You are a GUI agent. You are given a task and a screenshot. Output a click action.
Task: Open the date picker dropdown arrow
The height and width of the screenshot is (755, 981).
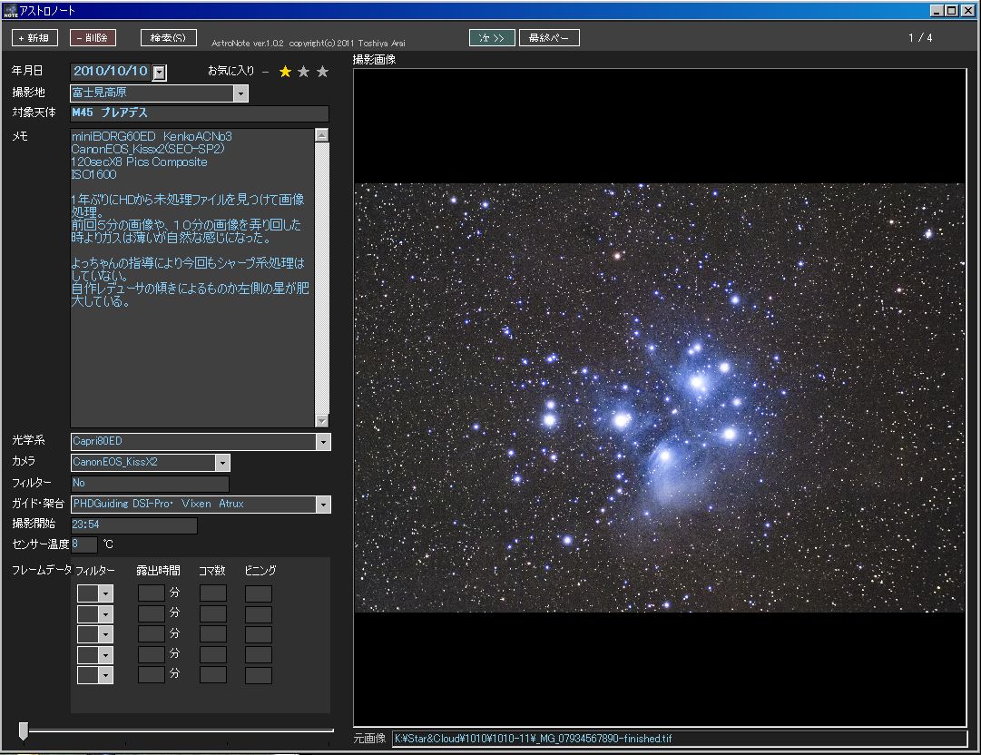coord(160,73)
